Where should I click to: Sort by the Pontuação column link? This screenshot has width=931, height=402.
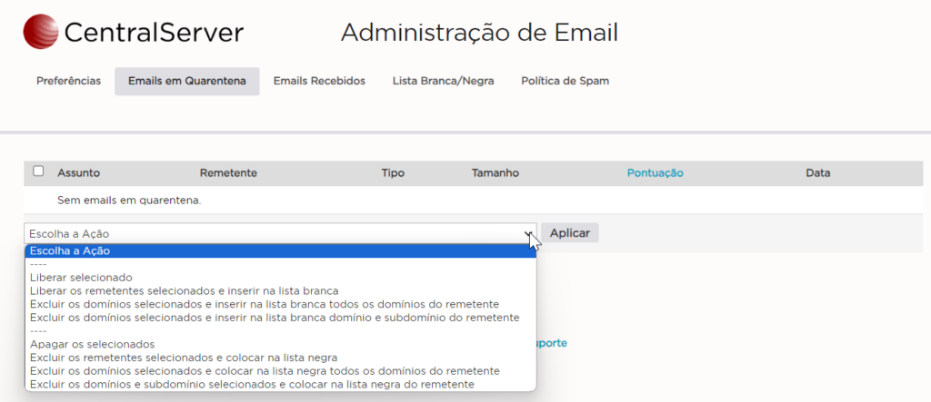[x=655, y=172]
